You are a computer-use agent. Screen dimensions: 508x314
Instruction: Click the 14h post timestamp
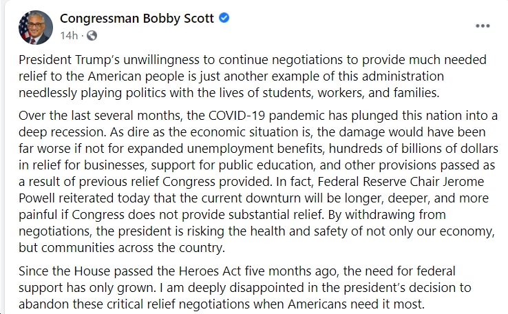[x=69, y=35]
